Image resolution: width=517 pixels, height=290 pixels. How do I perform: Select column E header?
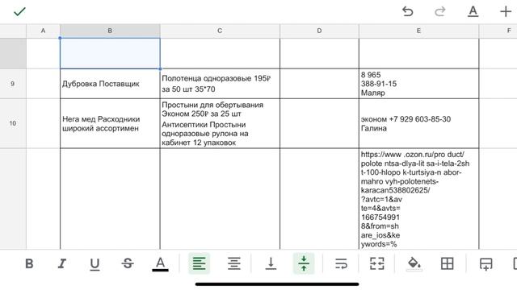coord(418,31)
